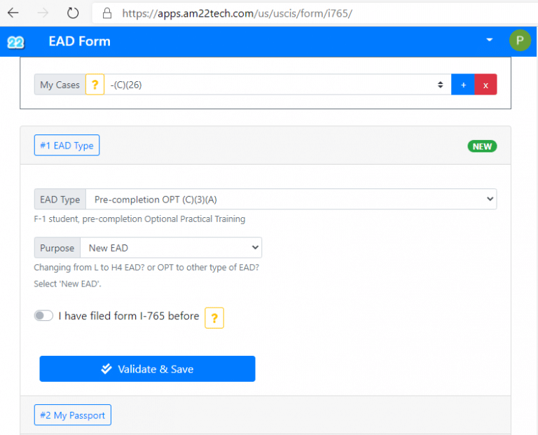Click text 'Changing from L to H4 EAD?'
The width and height of the screenshot is (538, 435).
(90, 268)
